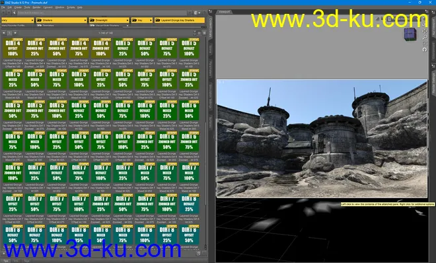The width and height of the screenshot is (436, 263).
Task: Apply Dirt 8 Default 25% shader thumbnail
Action: [x=189, y=204]
